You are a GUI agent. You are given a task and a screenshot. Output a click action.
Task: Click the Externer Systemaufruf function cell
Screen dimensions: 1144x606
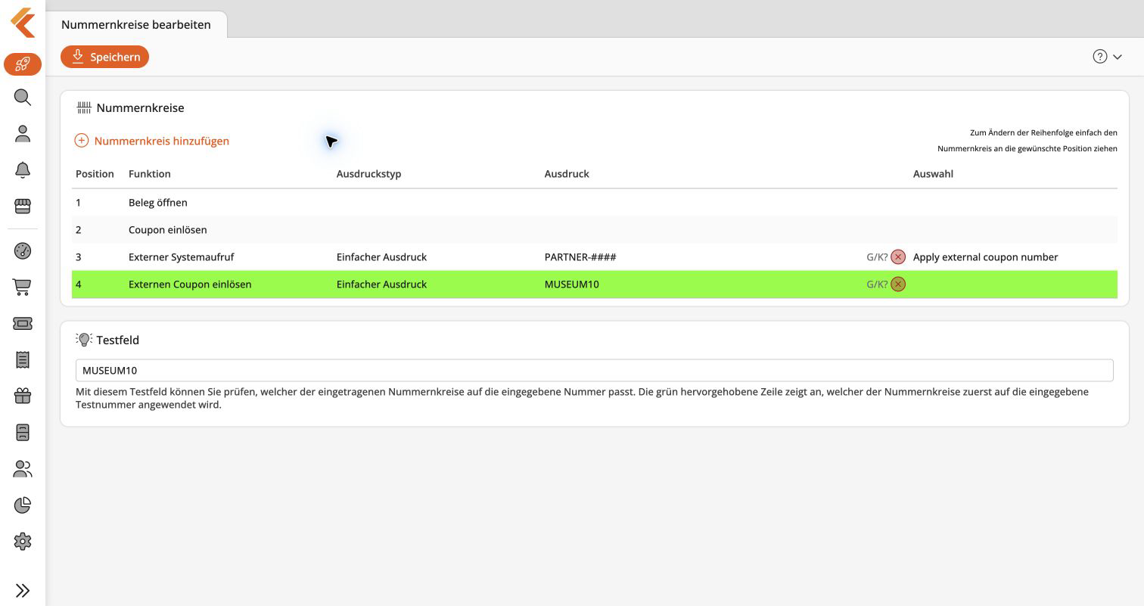pyautogui.click(x=182, y=257)
